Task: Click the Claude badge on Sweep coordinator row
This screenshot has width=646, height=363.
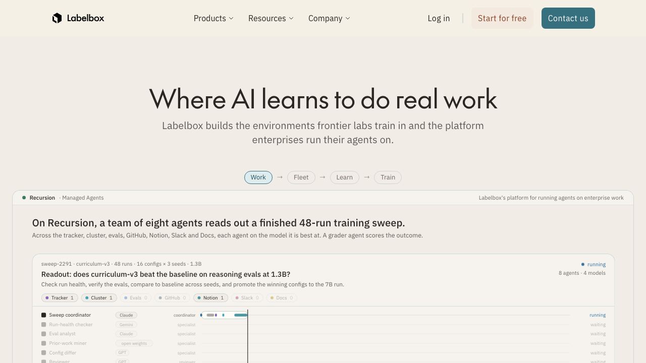Action: [x=126, y=315]
